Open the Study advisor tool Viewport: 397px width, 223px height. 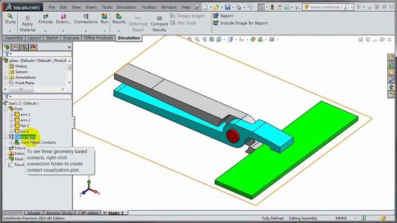(10, 19)
